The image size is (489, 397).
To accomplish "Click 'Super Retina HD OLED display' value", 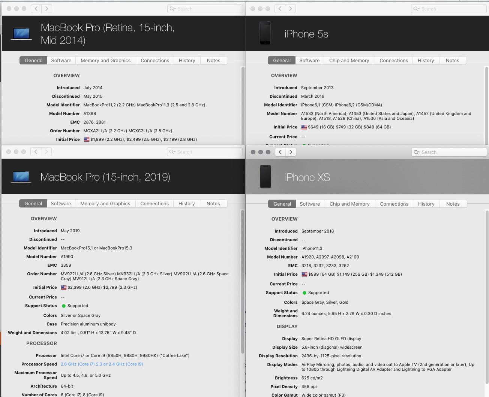I will pyautogui.click(x=331, y=339).
